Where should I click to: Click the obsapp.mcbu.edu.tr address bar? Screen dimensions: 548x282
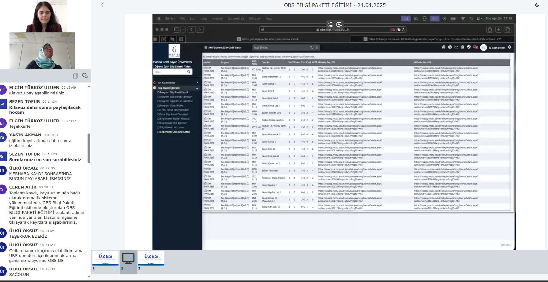coord(333,30)
